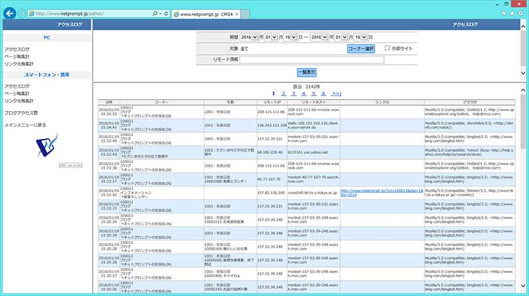
Task: Open smartphone アクセスログ sidebar link
Action: click(x=17, y=87)
